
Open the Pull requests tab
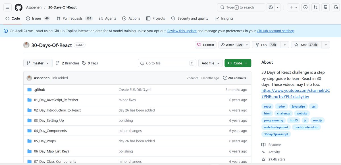point(74,18)
